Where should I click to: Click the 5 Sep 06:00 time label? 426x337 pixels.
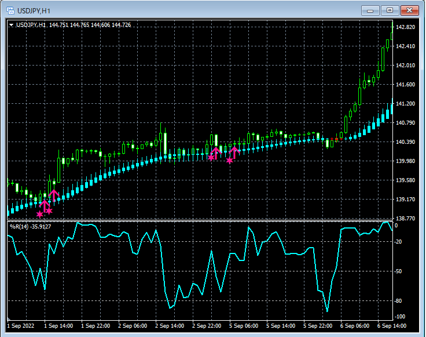click(244, 326)
